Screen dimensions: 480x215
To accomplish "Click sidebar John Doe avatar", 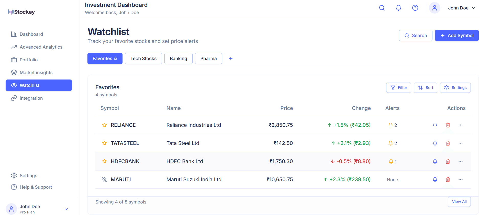I will pyautogui.click(x=11, y=209).
